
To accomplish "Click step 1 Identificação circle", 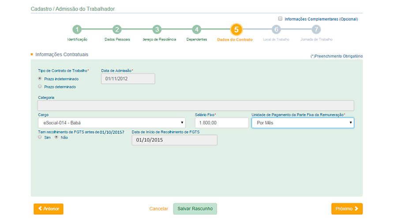I will tap(77, 30).
